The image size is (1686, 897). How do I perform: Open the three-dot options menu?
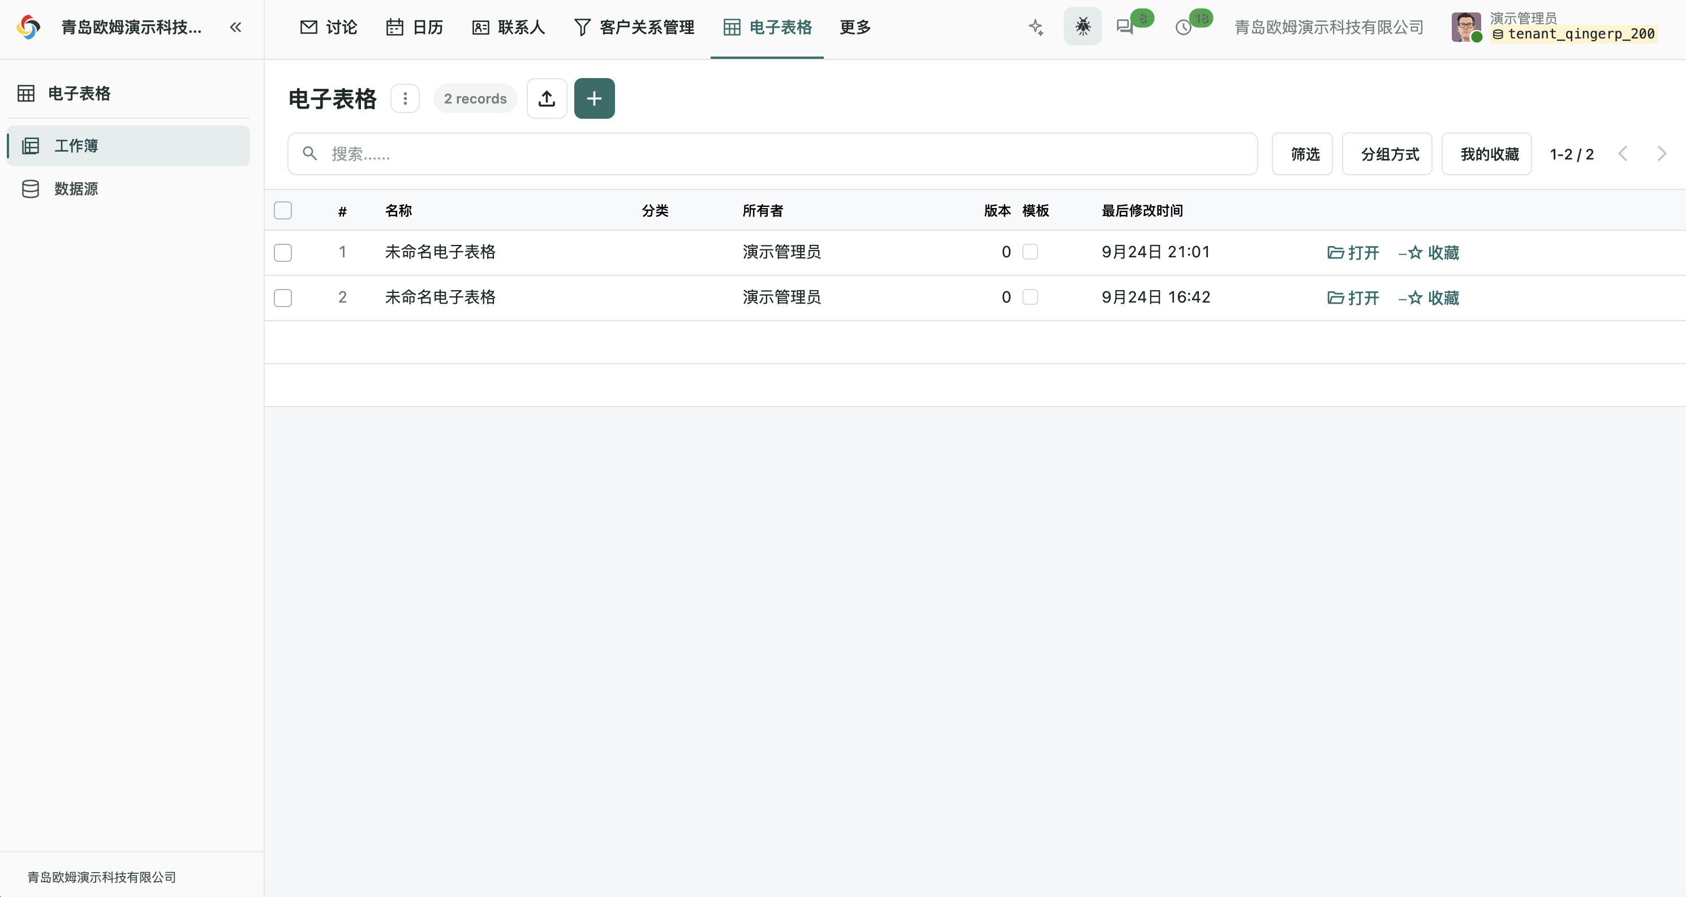405,98
